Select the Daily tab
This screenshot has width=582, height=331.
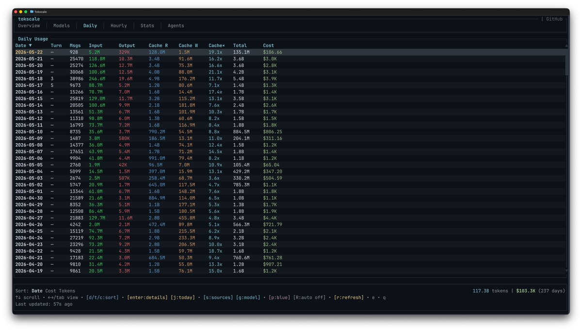(90, 26)
